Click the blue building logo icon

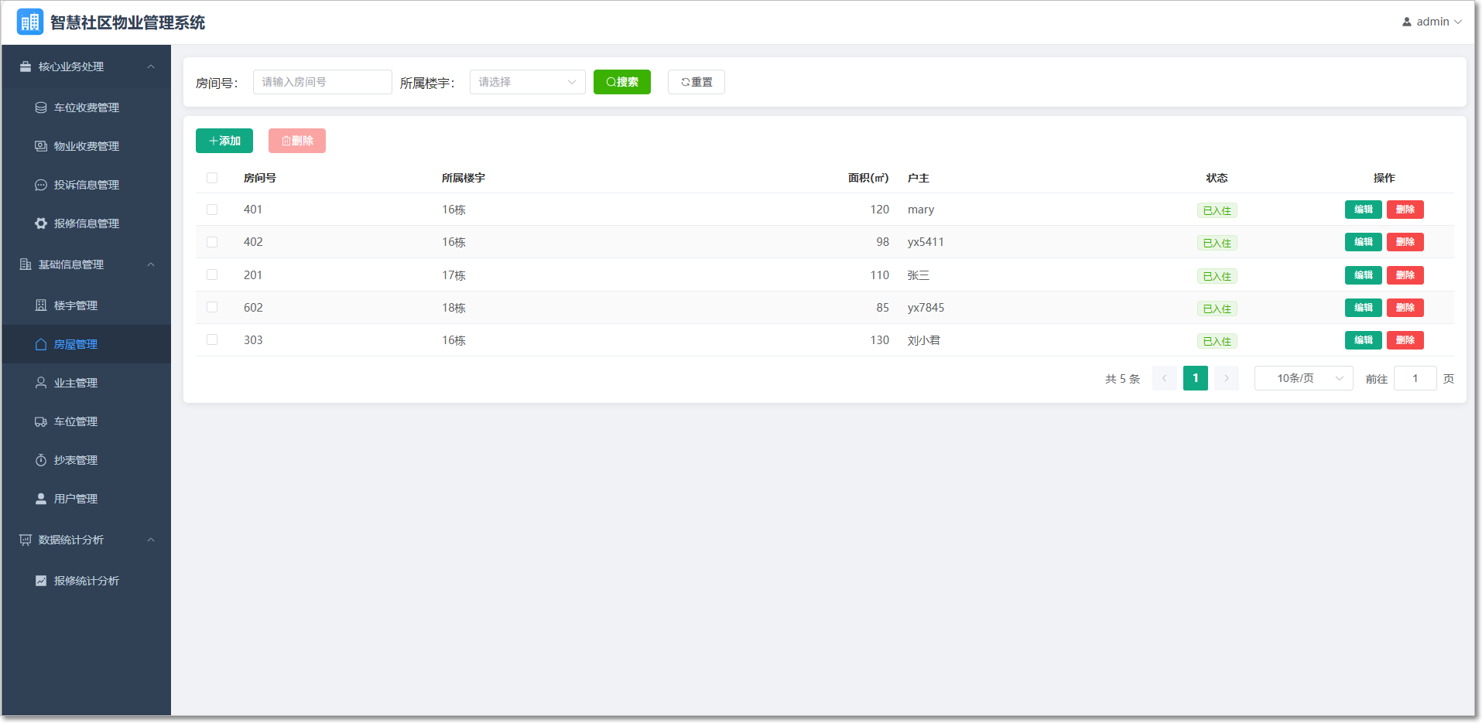click(x=30, y=22)
